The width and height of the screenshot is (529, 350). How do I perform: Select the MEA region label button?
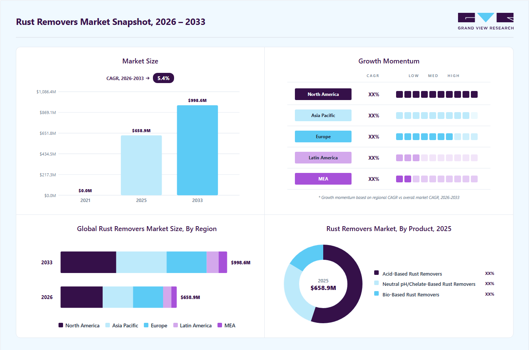(323, 179)
